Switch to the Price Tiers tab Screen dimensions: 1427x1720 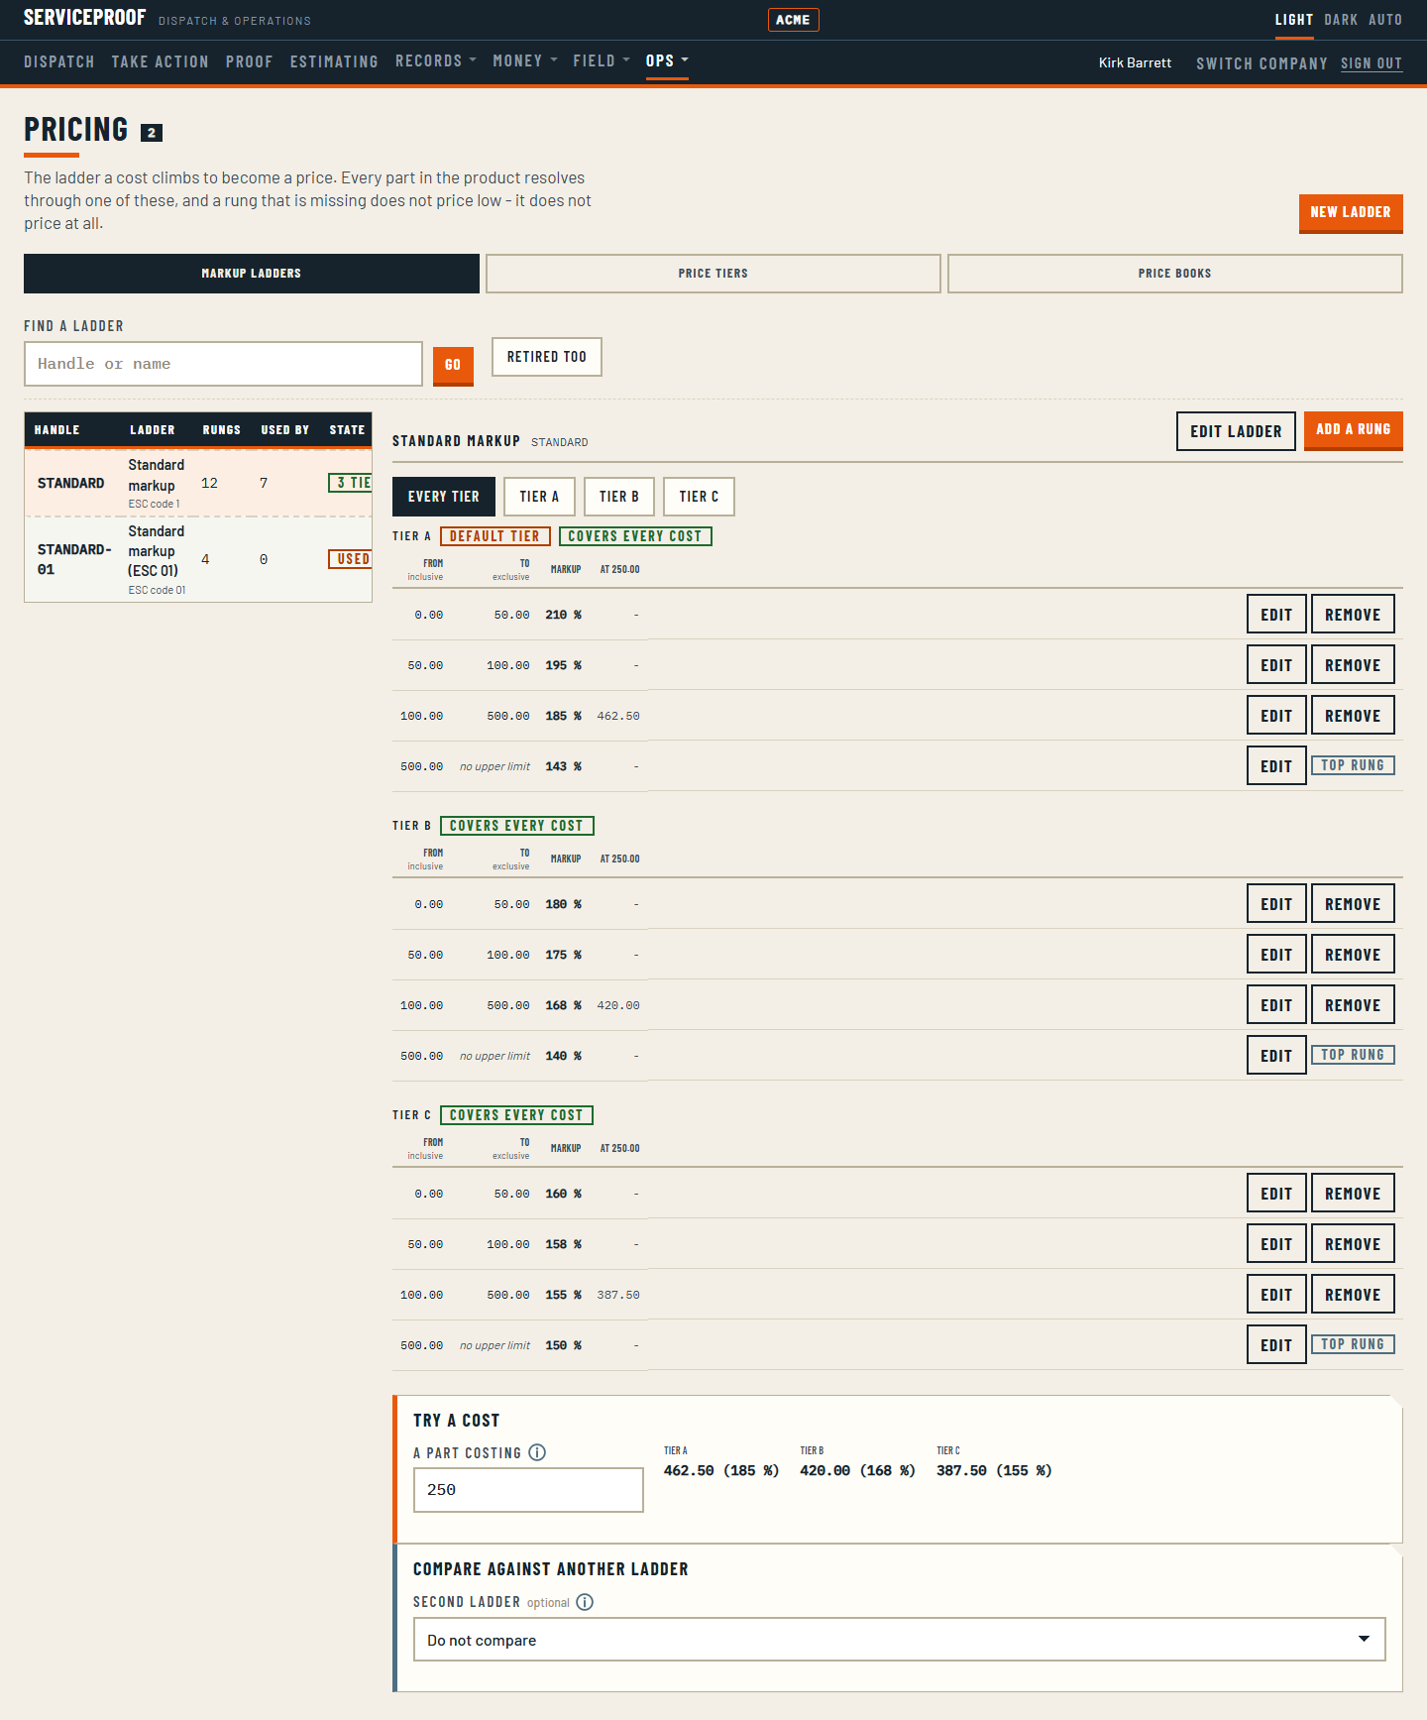click(x=713, y=274)
